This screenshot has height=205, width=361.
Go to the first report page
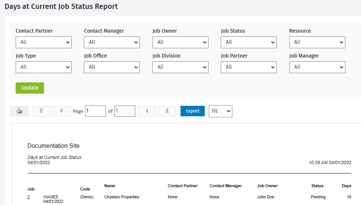[41, 111]
